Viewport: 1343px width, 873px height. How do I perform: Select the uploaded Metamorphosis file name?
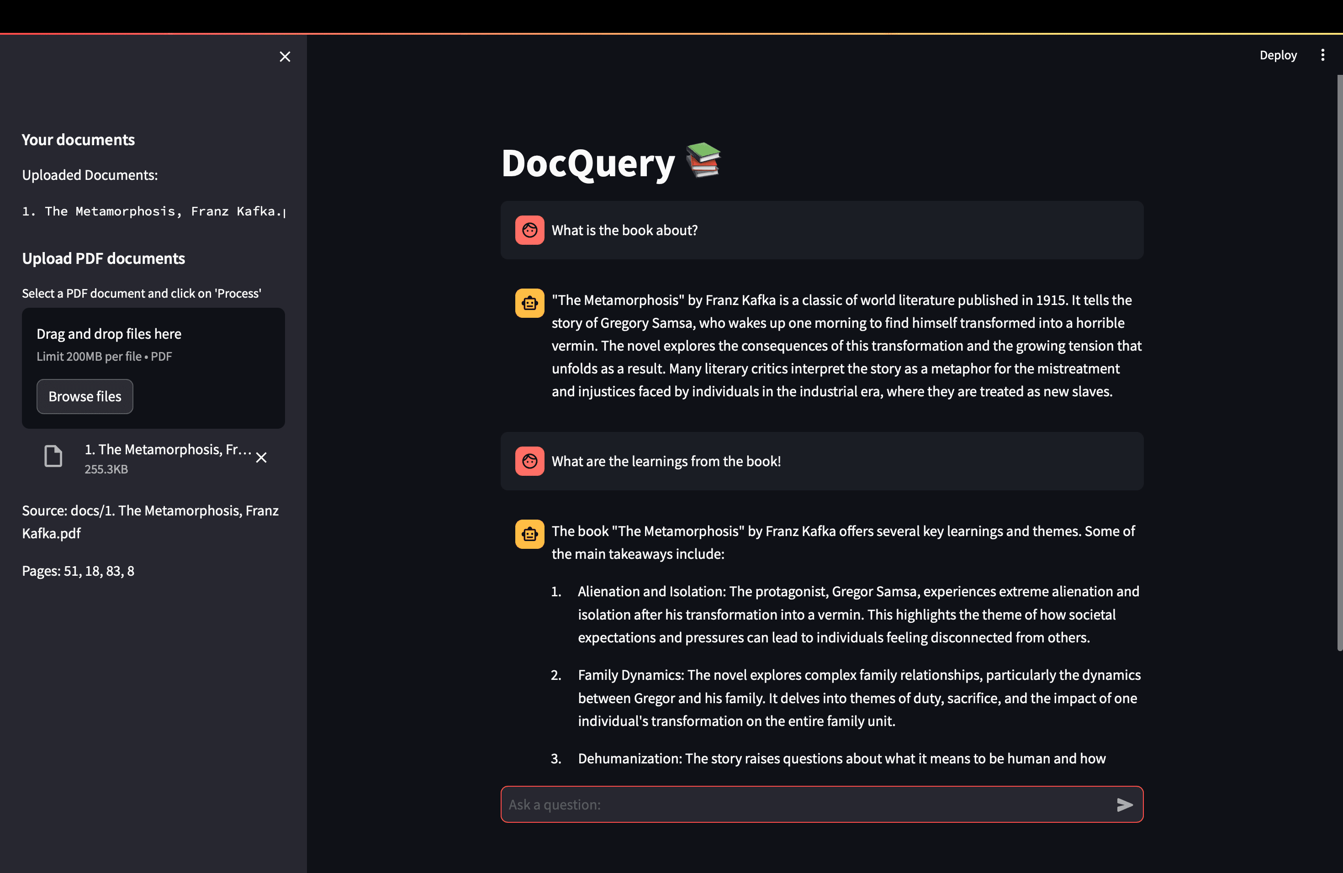(168, 449)
